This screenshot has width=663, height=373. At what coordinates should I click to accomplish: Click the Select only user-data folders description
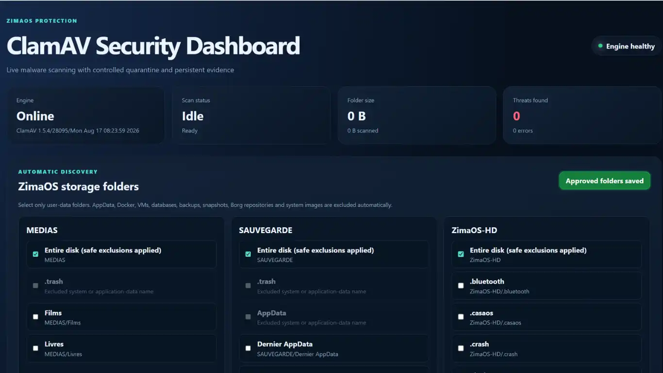coord(205,205)
